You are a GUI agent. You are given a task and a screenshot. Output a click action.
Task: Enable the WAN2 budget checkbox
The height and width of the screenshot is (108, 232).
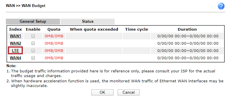(x=33, y=43)
